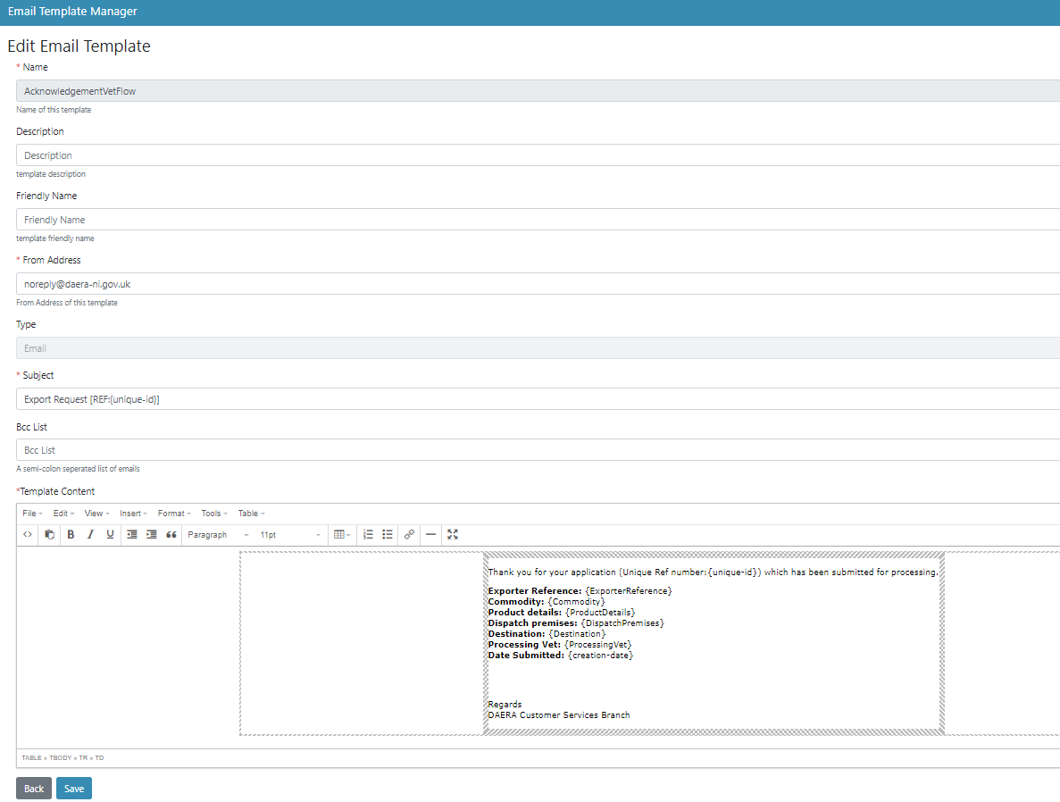Insert a bullet list
Screen dimensions: 1060x802
(x=388, y=534)
